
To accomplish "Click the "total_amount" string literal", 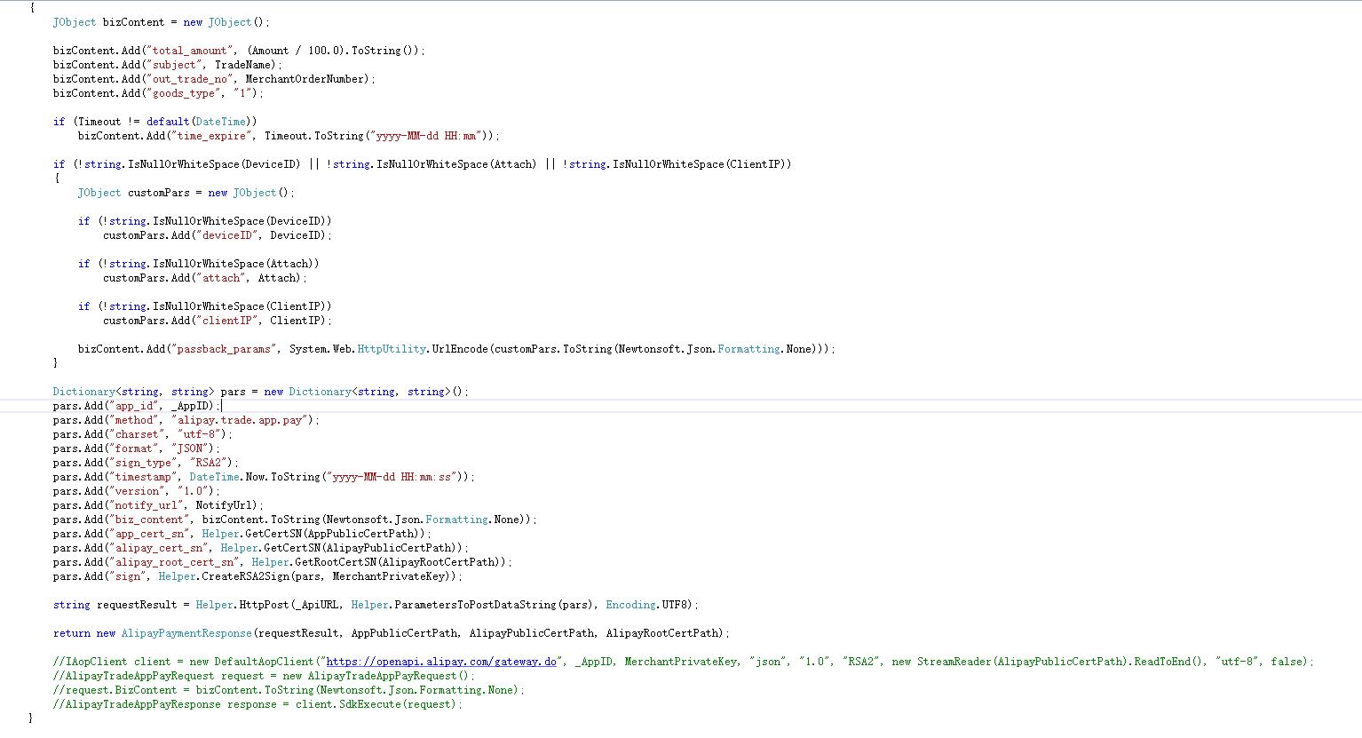I will point(190,51).
